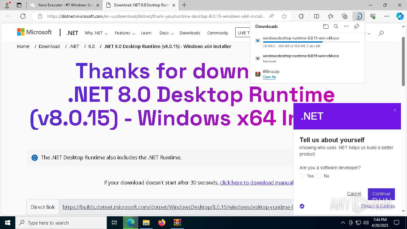
Task: Select the direct link URL field
Action: click(x=176, y=207)
